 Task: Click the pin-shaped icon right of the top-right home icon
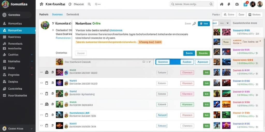pos(229,4)
